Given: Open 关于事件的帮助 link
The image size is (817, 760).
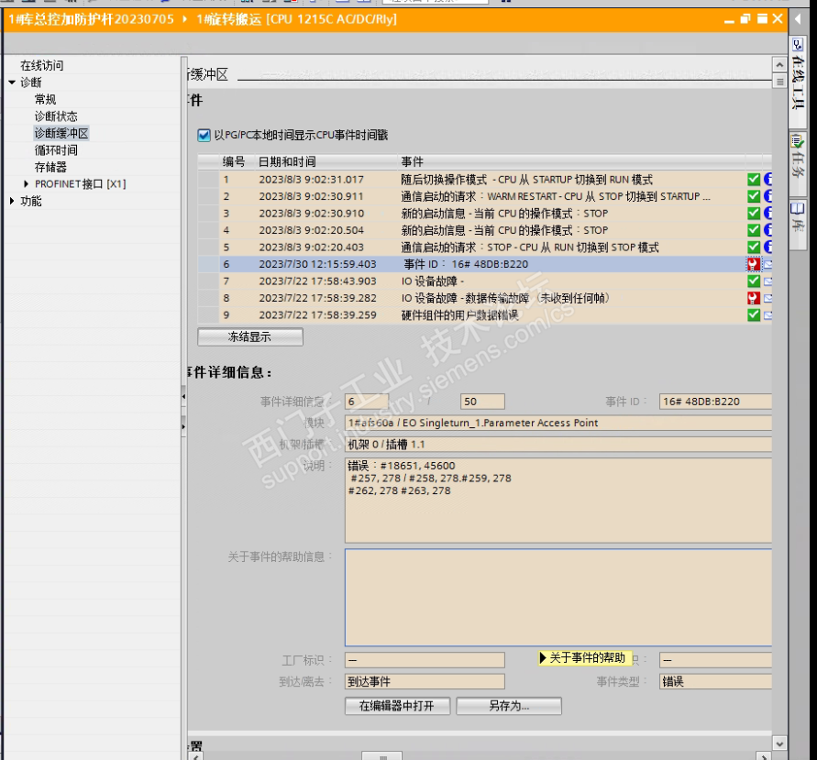Looking at the screenshot, I should (585, 658).
